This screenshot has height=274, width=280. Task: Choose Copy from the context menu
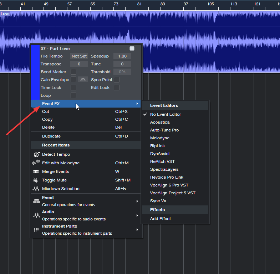point(86,119)
